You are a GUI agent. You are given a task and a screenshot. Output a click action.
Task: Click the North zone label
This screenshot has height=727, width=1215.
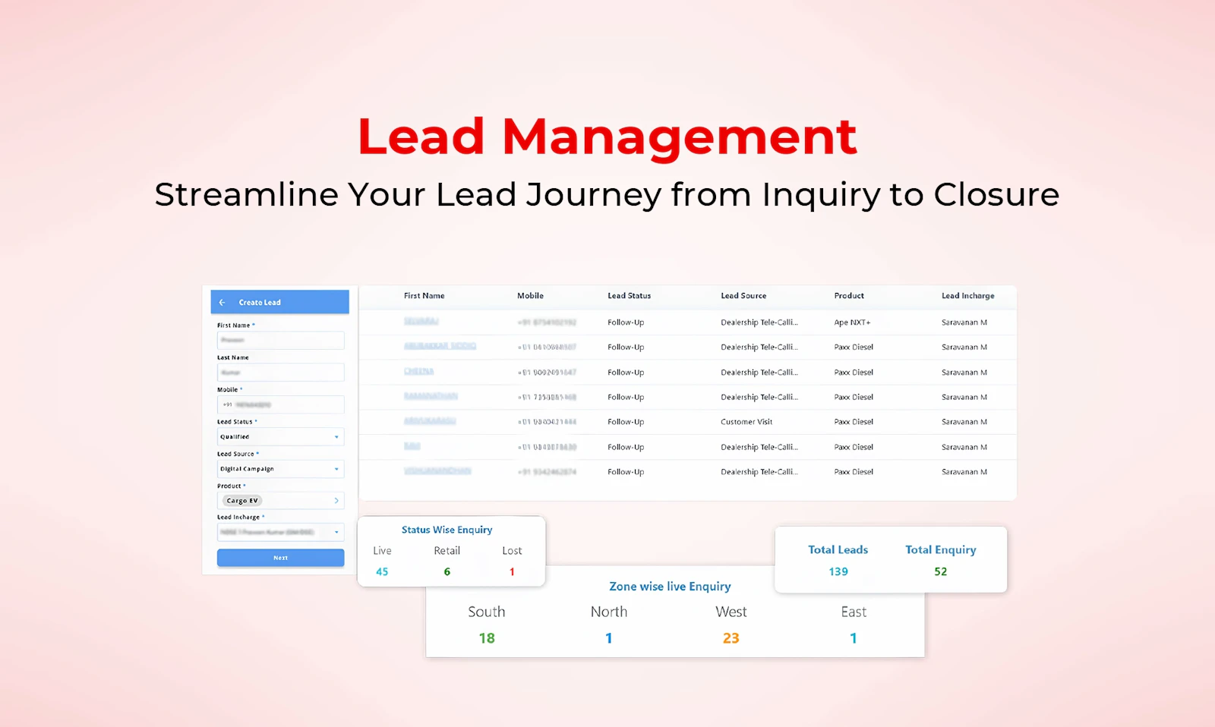tap(609, 612)
